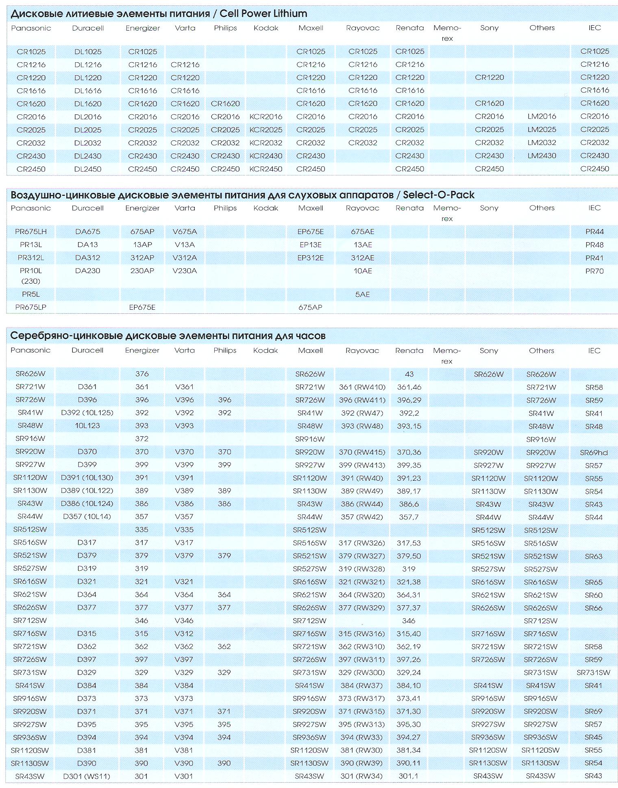The height and width of the screenshot is (788, 618).
Task: Click the PR675LP Panasonic cell
Action: [x=31, y=307]
